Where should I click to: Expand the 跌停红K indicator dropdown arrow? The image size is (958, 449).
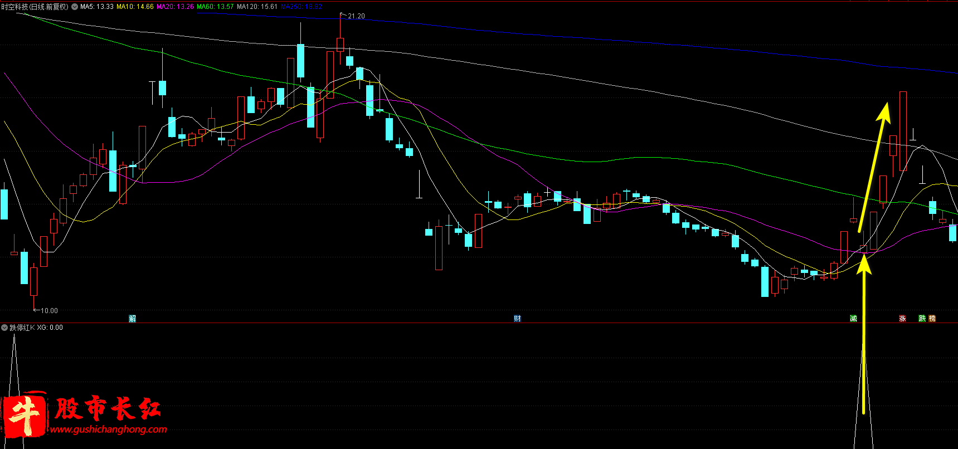point(4,328)
